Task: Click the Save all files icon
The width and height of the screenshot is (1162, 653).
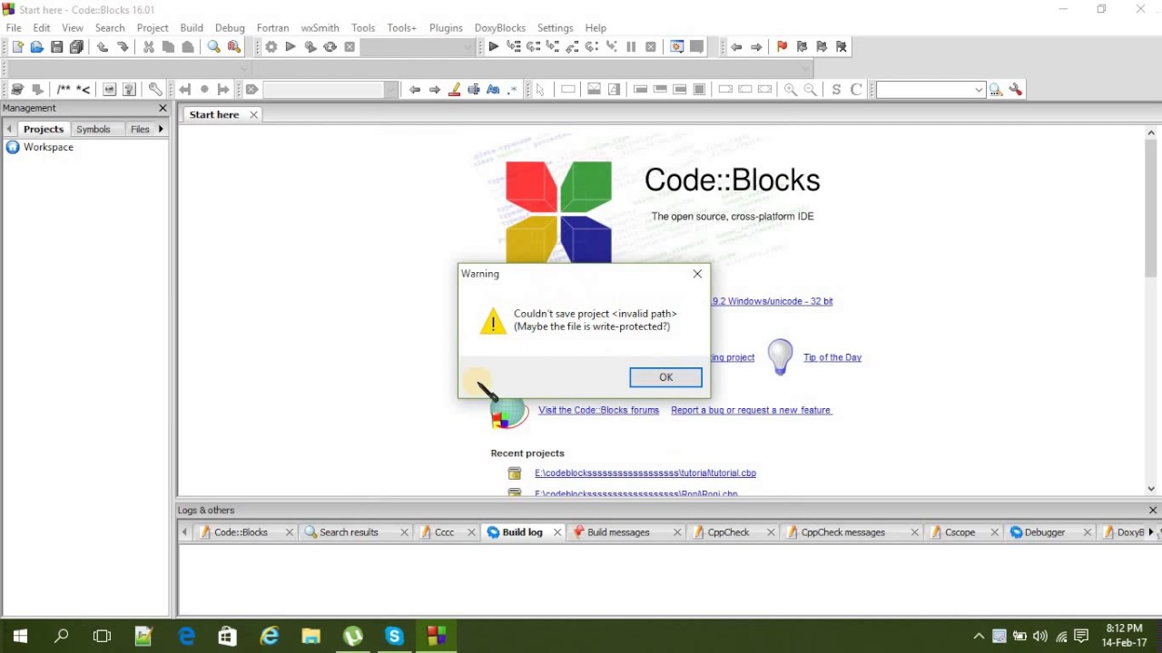Action: [77, 47]
